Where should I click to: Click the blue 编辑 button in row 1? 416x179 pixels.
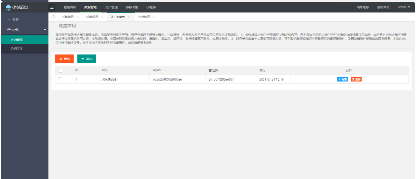(x=342, y=79)
